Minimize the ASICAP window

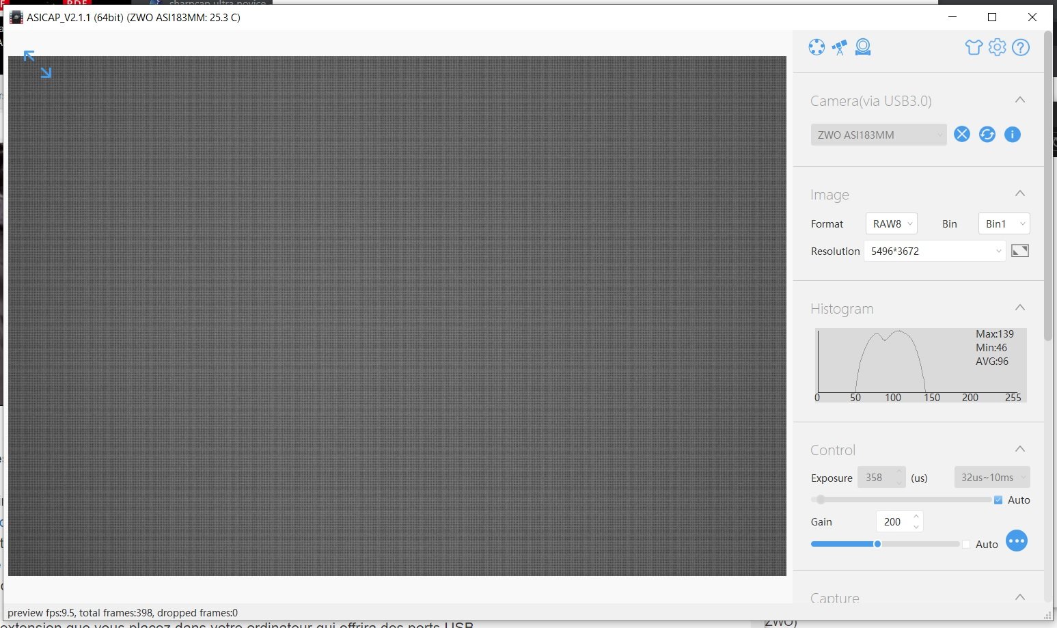[954, 17]
